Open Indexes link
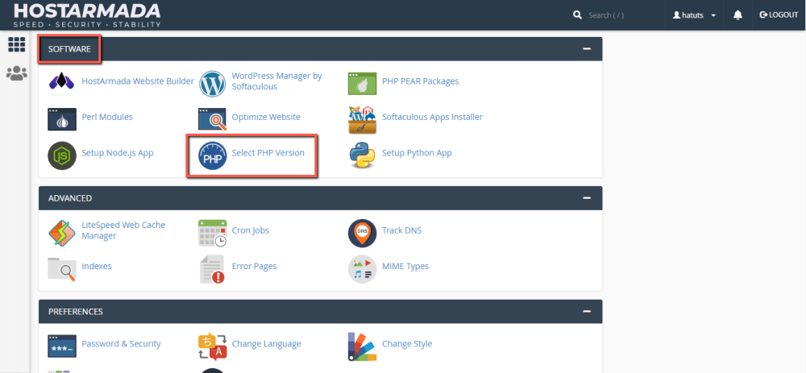806x373 pixels. coord(97,266)
